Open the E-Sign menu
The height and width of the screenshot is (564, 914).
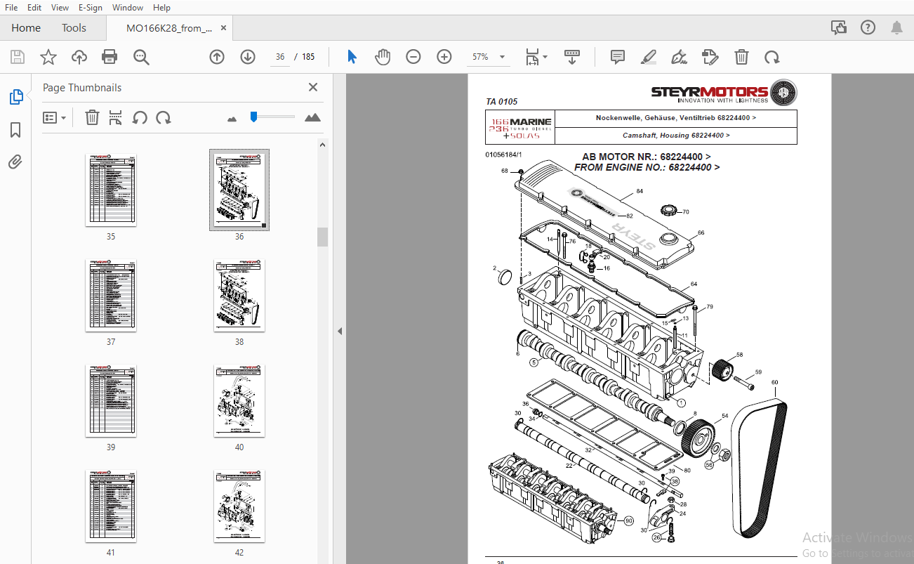point(90,7)
